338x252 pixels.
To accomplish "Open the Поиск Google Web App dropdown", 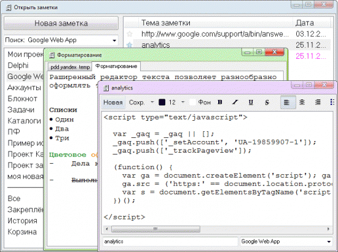I will tap(114, 40).
